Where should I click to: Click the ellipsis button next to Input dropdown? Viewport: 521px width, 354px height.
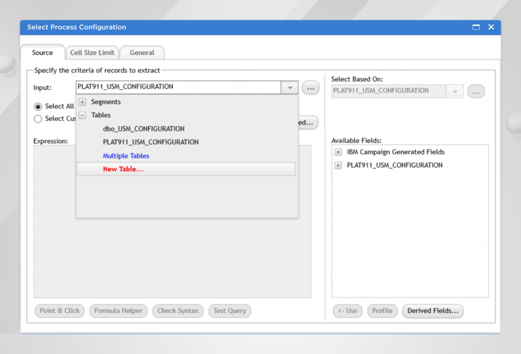pyautogui.click(x=310, y=87)
